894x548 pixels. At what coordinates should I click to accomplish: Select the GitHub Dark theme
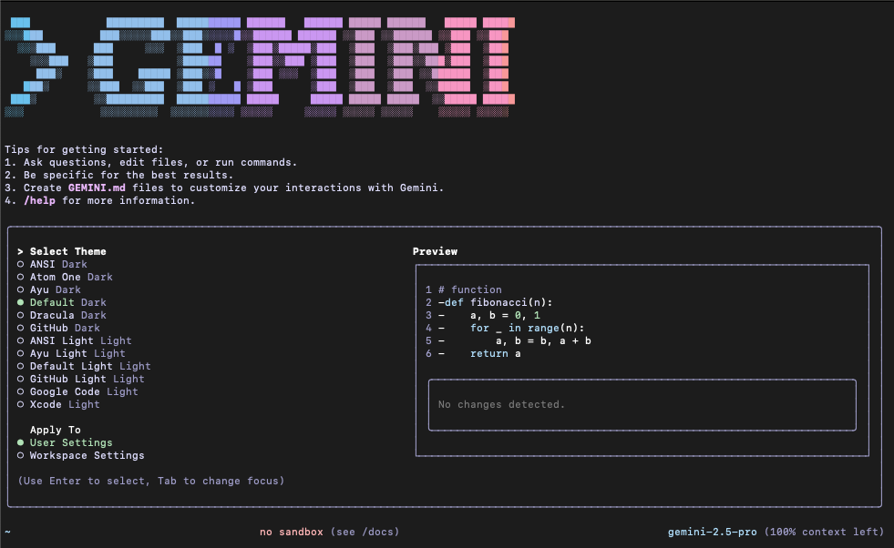pos(58,328)
